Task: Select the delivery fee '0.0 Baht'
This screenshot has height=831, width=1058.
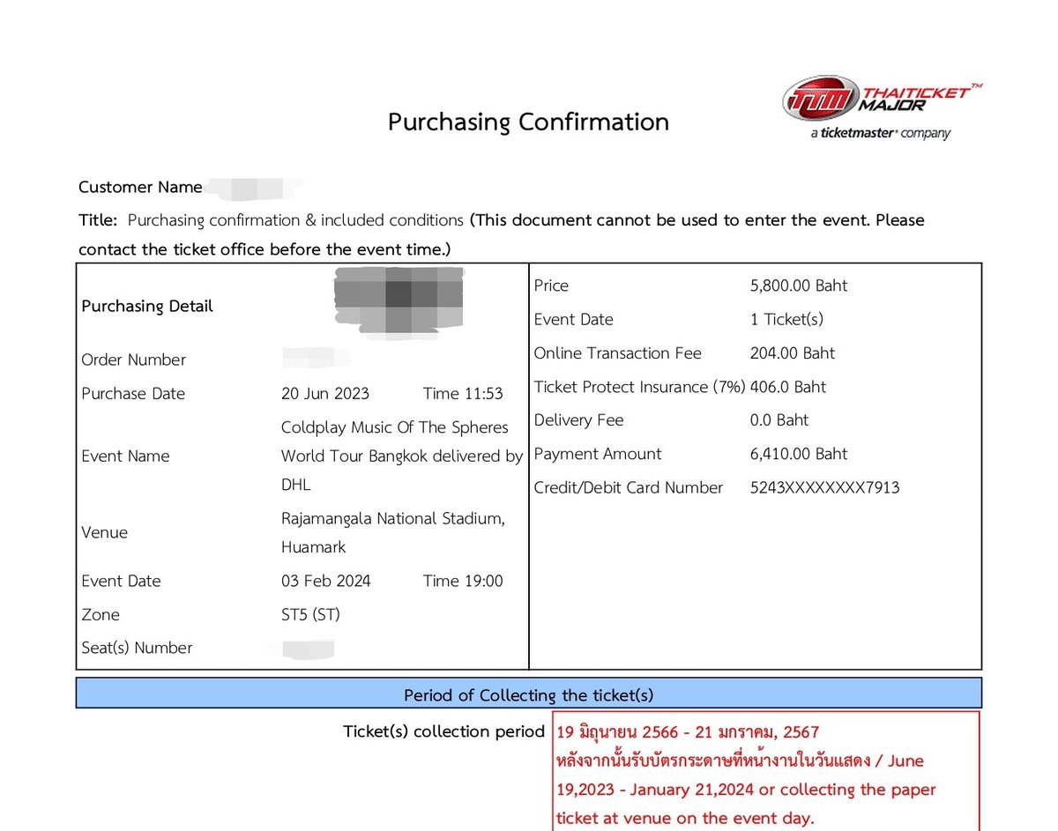Action: click(779, 420)
